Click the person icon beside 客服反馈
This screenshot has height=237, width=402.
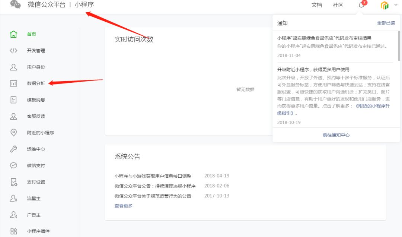(13, 116)
